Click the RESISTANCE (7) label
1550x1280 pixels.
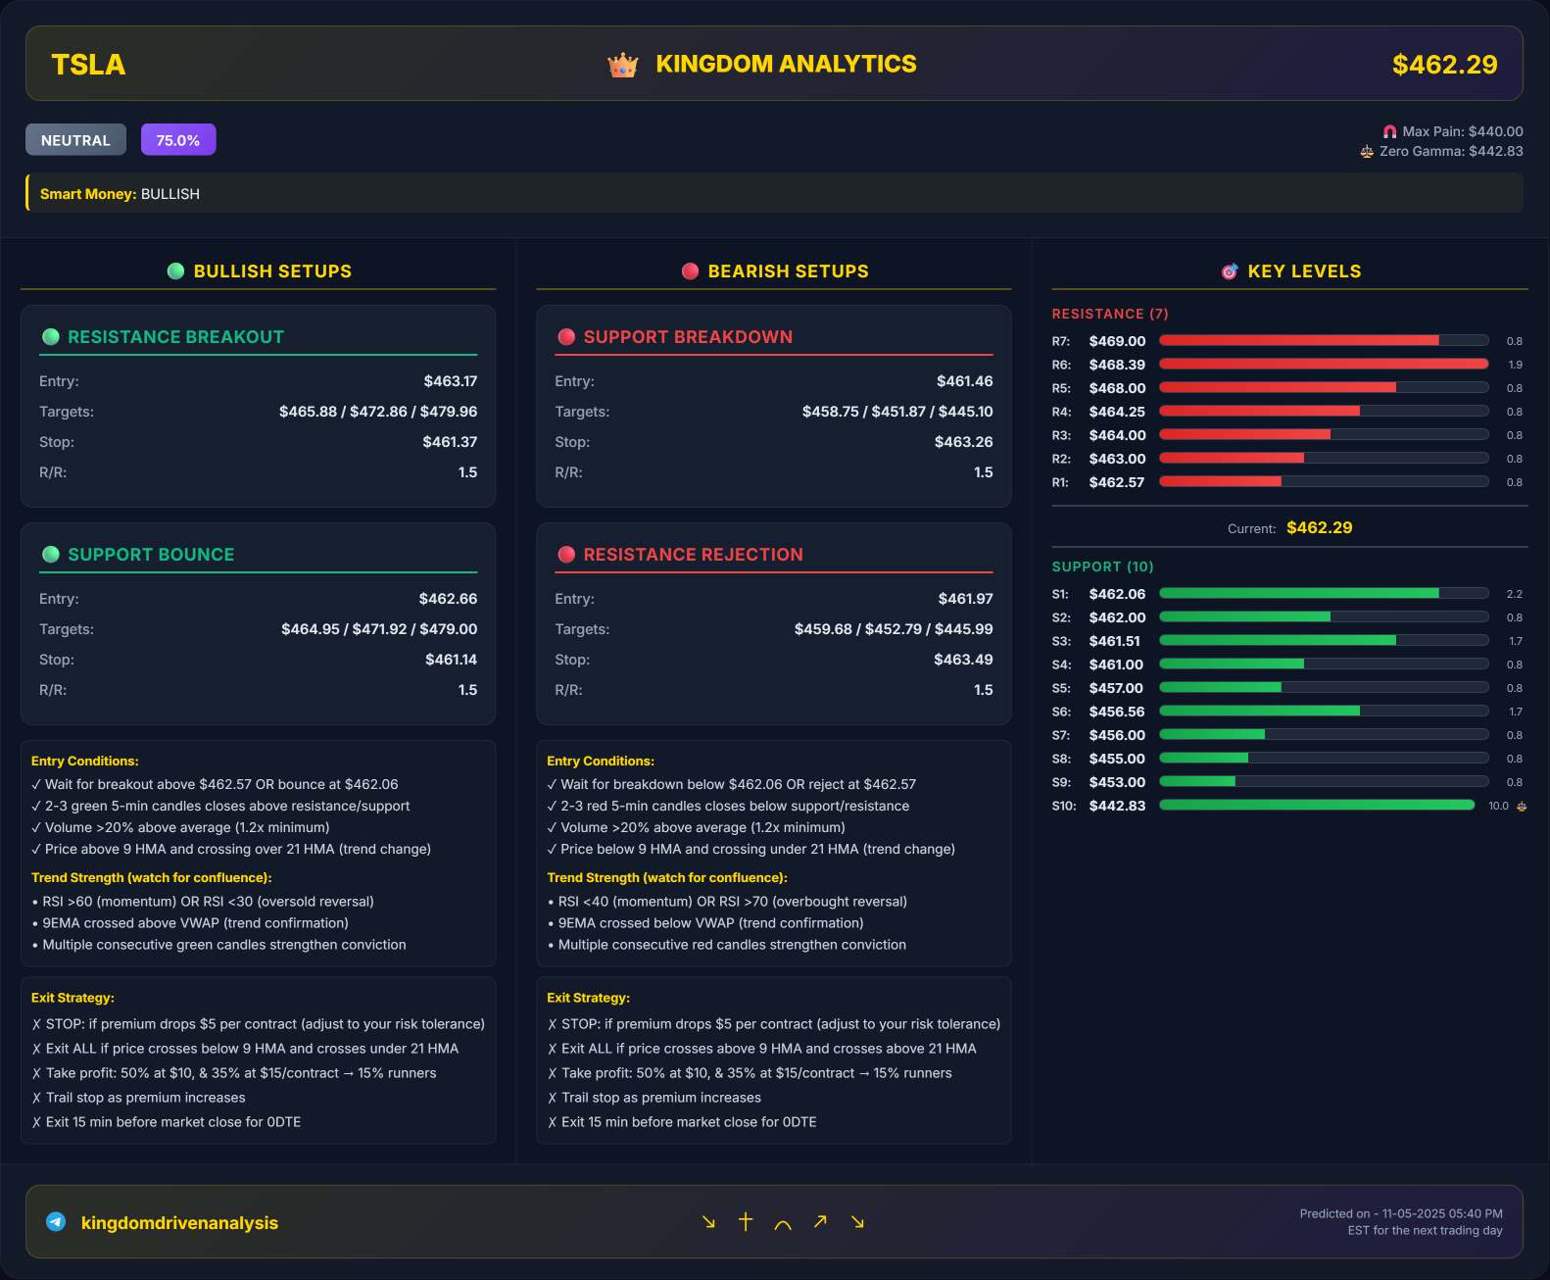pos(1110,314)
